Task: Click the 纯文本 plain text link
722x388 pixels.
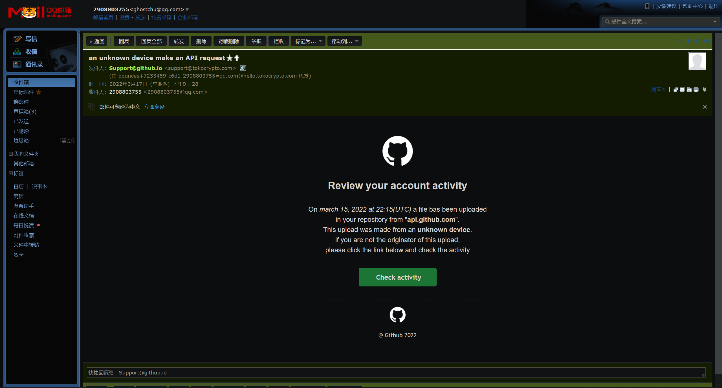Action: pos(659,89)
